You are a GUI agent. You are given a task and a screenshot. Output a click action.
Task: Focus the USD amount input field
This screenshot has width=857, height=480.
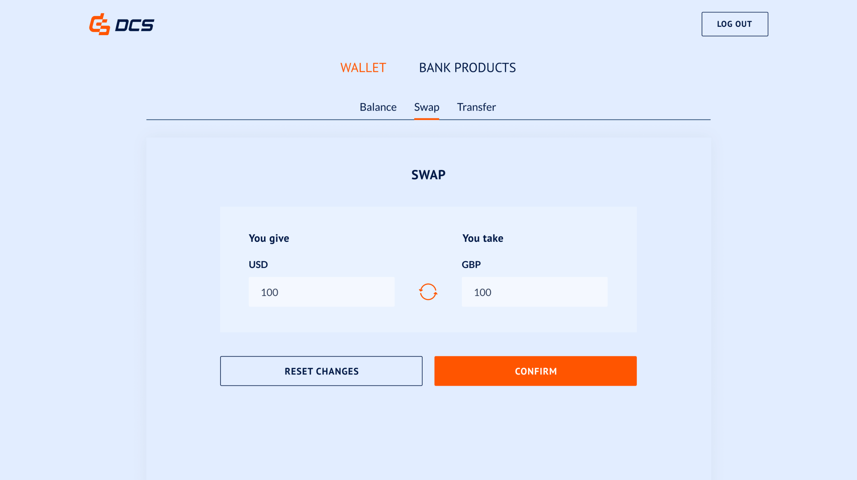click(x=321, y=292)
